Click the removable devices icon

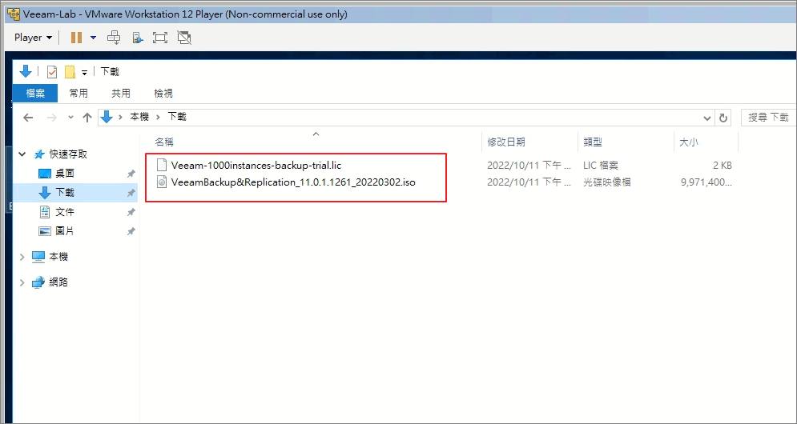pyautogui.click(x=138, y=38)
